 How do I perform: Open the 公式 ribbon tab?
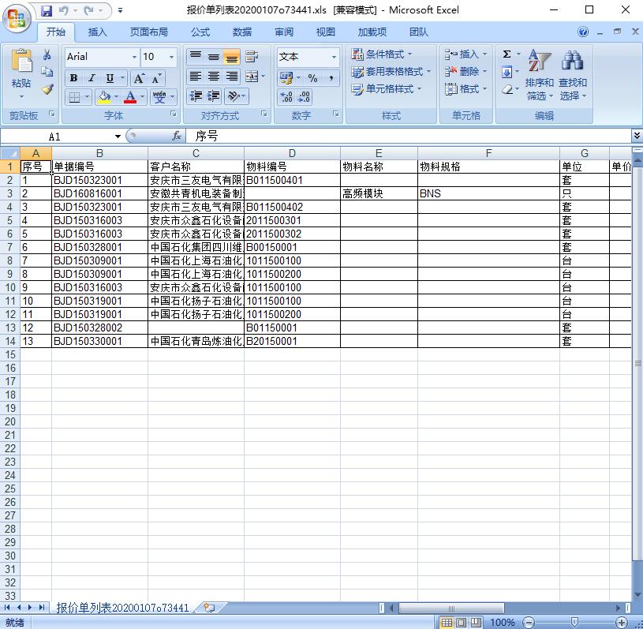pos(200,32)
